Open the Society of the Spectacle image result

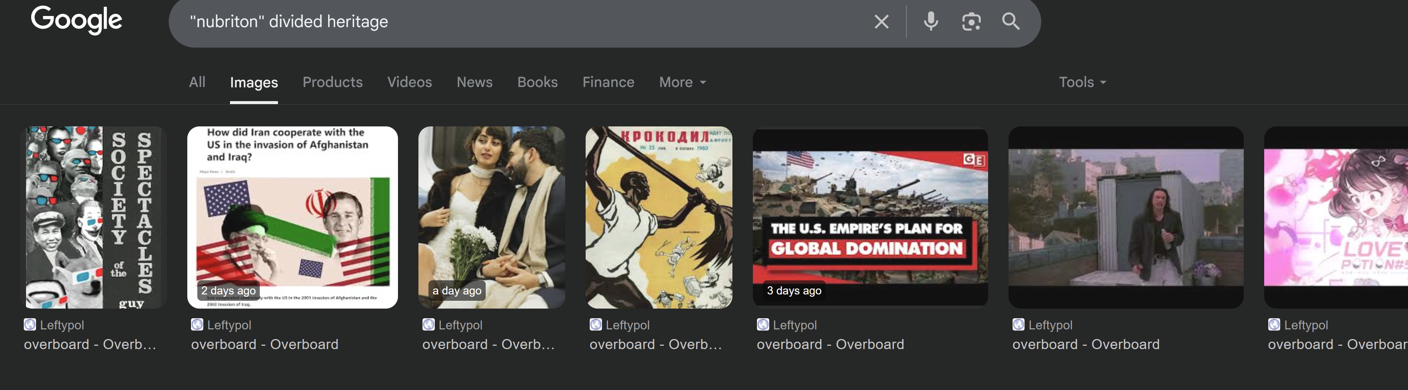(x=94, y=217)
